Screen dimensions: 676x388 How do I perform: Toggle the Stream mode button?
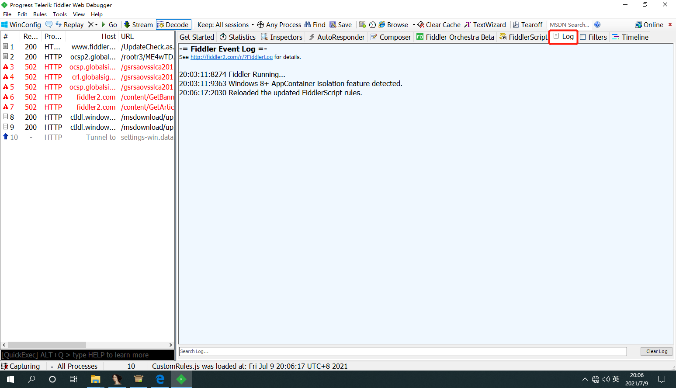click(x=138, y=25)
